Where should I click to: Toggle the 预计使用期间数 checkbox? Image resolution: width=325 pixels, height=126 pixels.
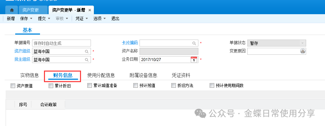point(212,85)
